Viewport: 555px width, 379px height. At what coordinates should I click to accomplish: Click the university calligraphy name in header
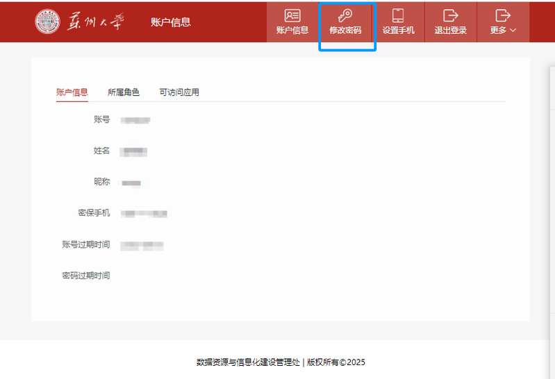pyautogui.click(x=96, y=22)
